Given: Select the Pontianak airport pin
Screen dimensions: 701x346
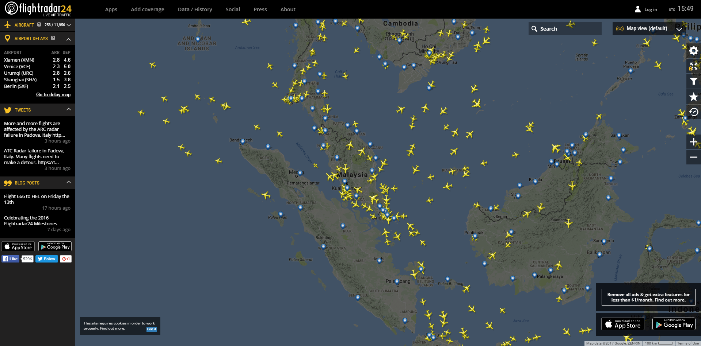Looking at the screenshot, I should pyautogui.click(x=475, y=236).
